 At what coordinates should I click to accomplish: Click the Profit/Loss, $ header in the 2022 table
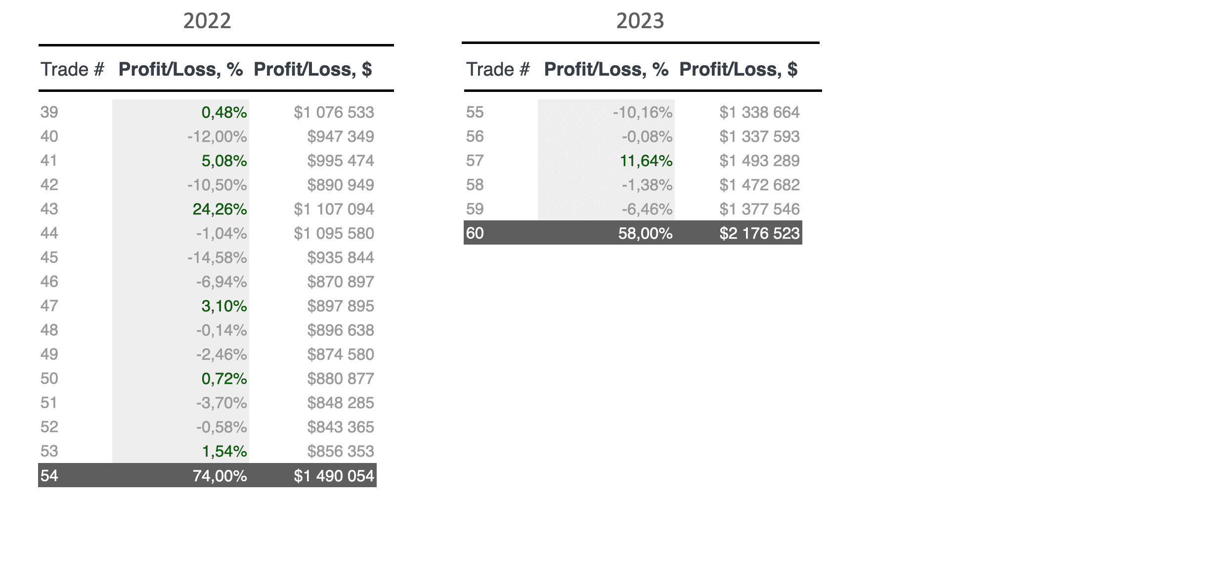point(312,69)
